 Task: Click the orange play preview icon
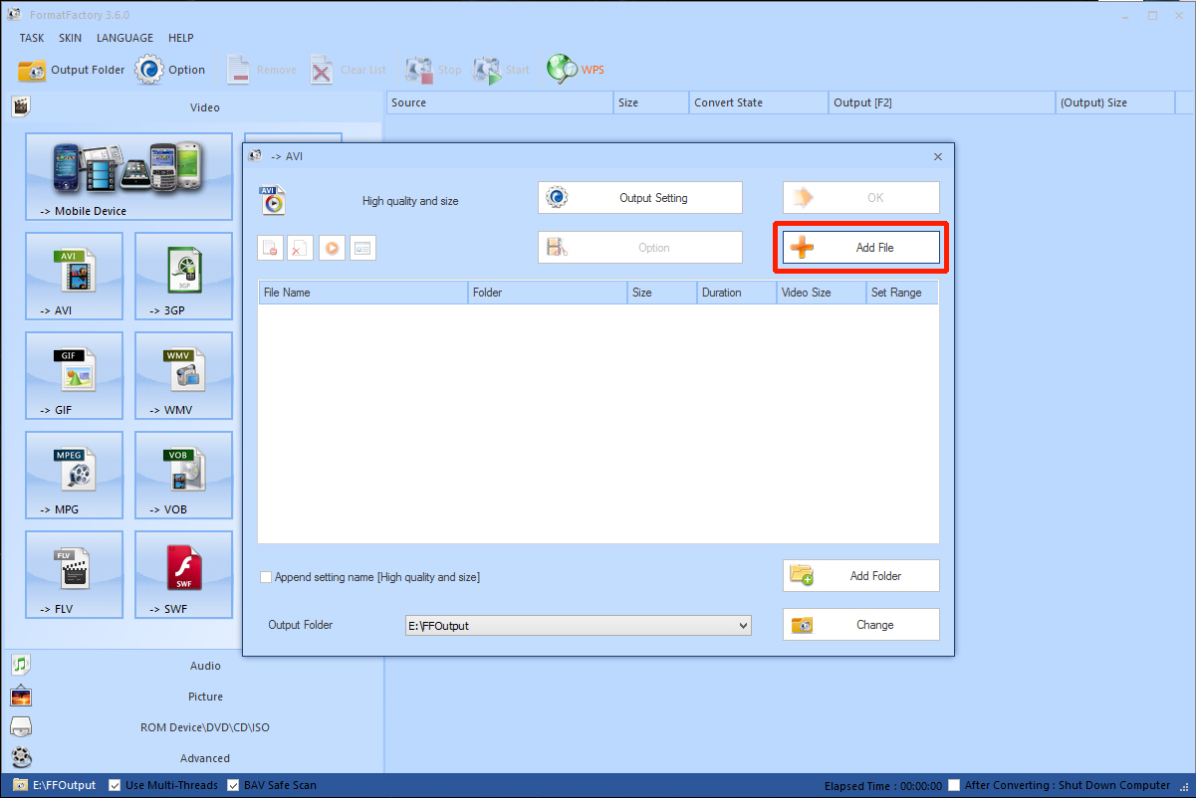332,248
